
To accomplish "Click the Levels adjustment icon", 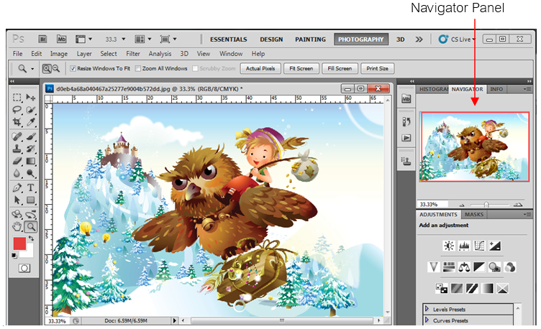I will [x=464, y=246].
